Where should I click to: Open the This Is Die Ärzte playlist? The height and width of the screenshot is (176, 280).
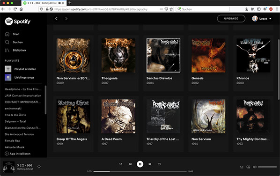(x=15, y=115)
